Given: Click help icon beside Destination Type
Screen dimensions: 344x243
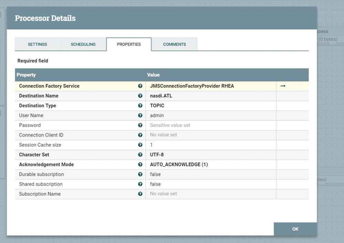Looking at the screenshot, I should (x=140, y=106).
